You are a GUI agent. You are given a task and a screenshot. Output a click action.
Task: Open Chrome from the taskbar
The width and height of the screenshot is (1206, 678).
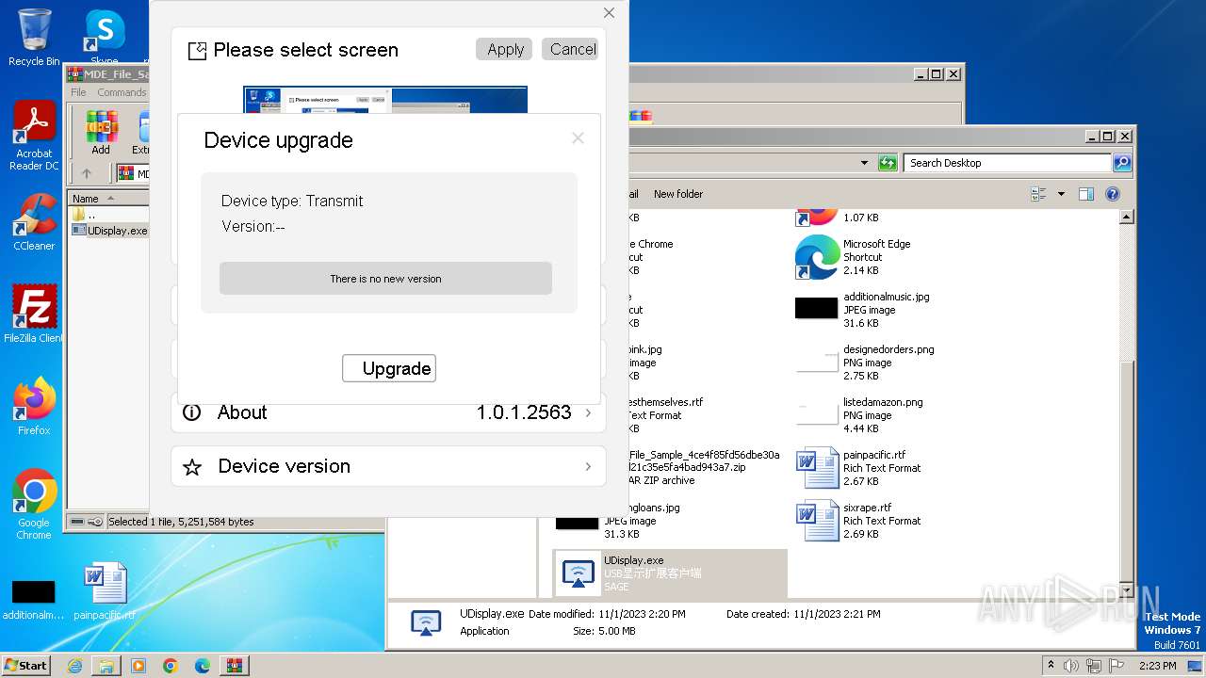point(171,666)
